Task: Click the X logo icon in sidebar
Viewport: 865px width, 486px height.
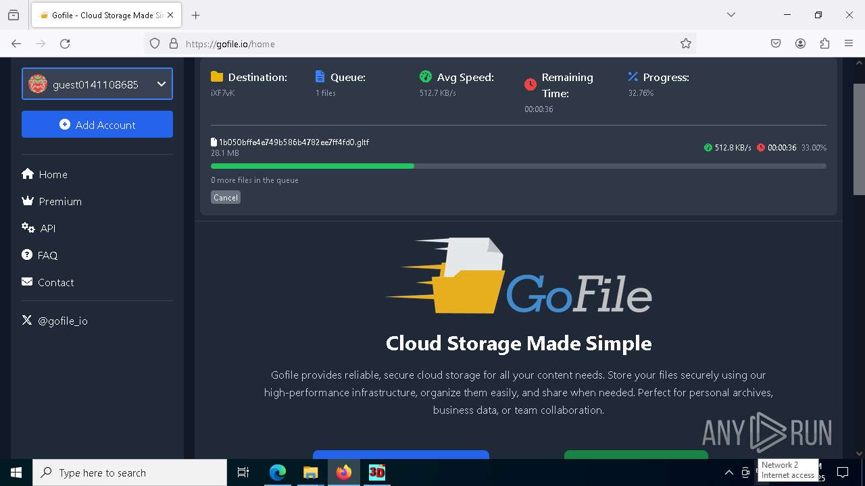Action: pos(27,320)
